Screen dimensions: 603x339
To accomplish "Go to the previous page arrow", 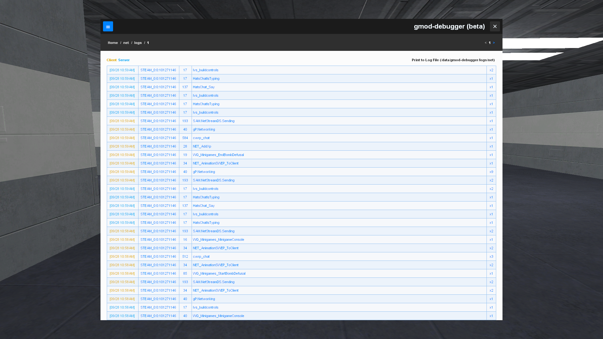I will coord(485,43).
